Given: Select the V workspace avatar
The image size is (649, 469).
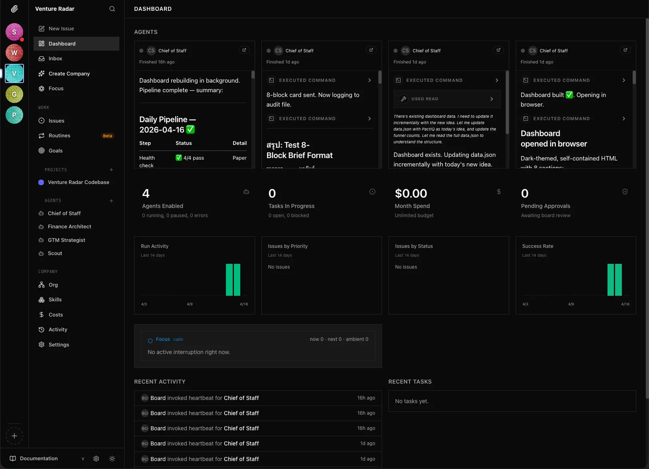Looking at the screenshot, I should pos(14,73).
